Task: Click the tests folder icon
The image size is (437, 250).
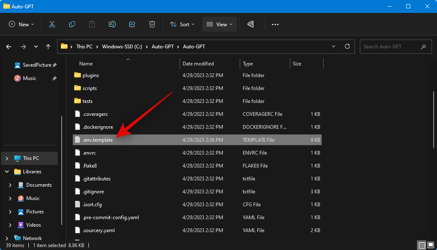Action: 78,101
